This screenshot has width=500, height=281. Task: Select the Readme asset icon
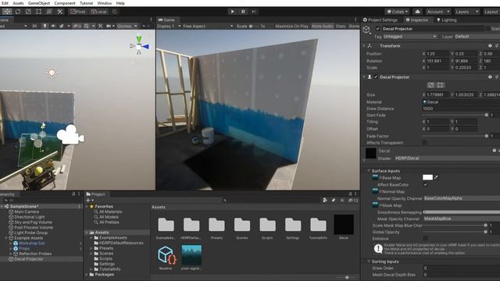coord(166,255)
